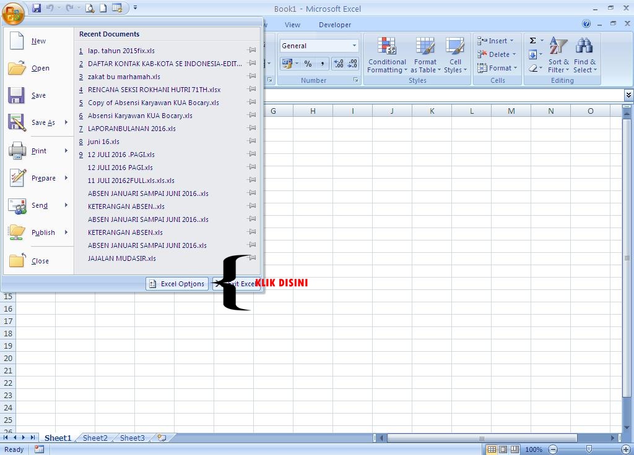Click the Insert cells button

(495, 41)
